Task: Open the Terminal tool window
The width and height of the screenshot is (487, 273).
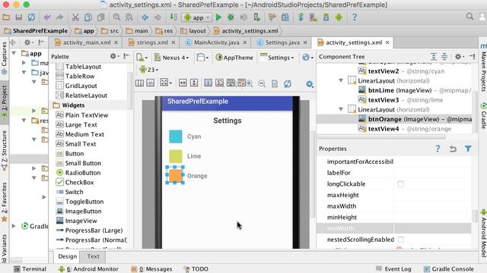Action: tap(30, 269)
